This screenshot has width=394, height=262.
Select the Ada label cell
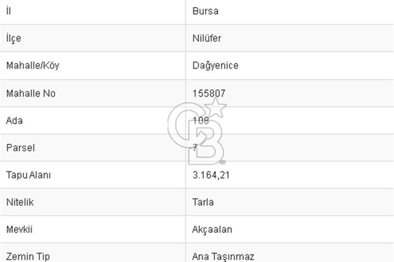coord(14,121)
